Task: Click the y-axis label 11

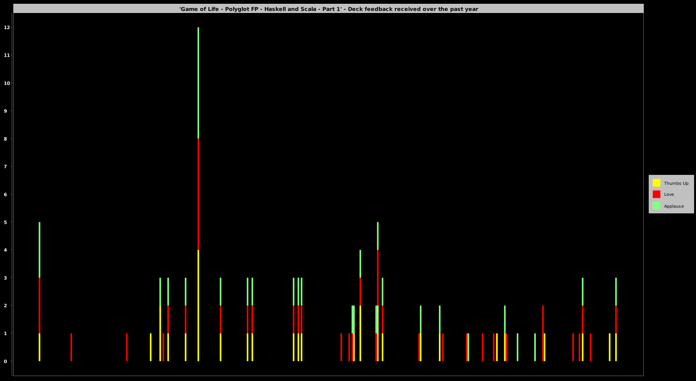Action: pos(6,55)
